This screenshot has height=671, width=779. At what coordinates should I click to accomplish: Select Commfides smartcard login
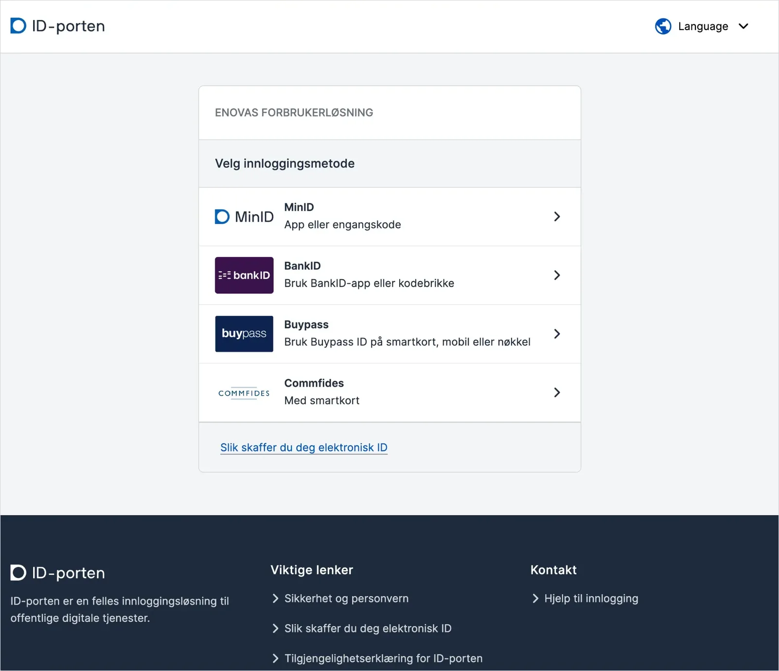coord(389,393)
